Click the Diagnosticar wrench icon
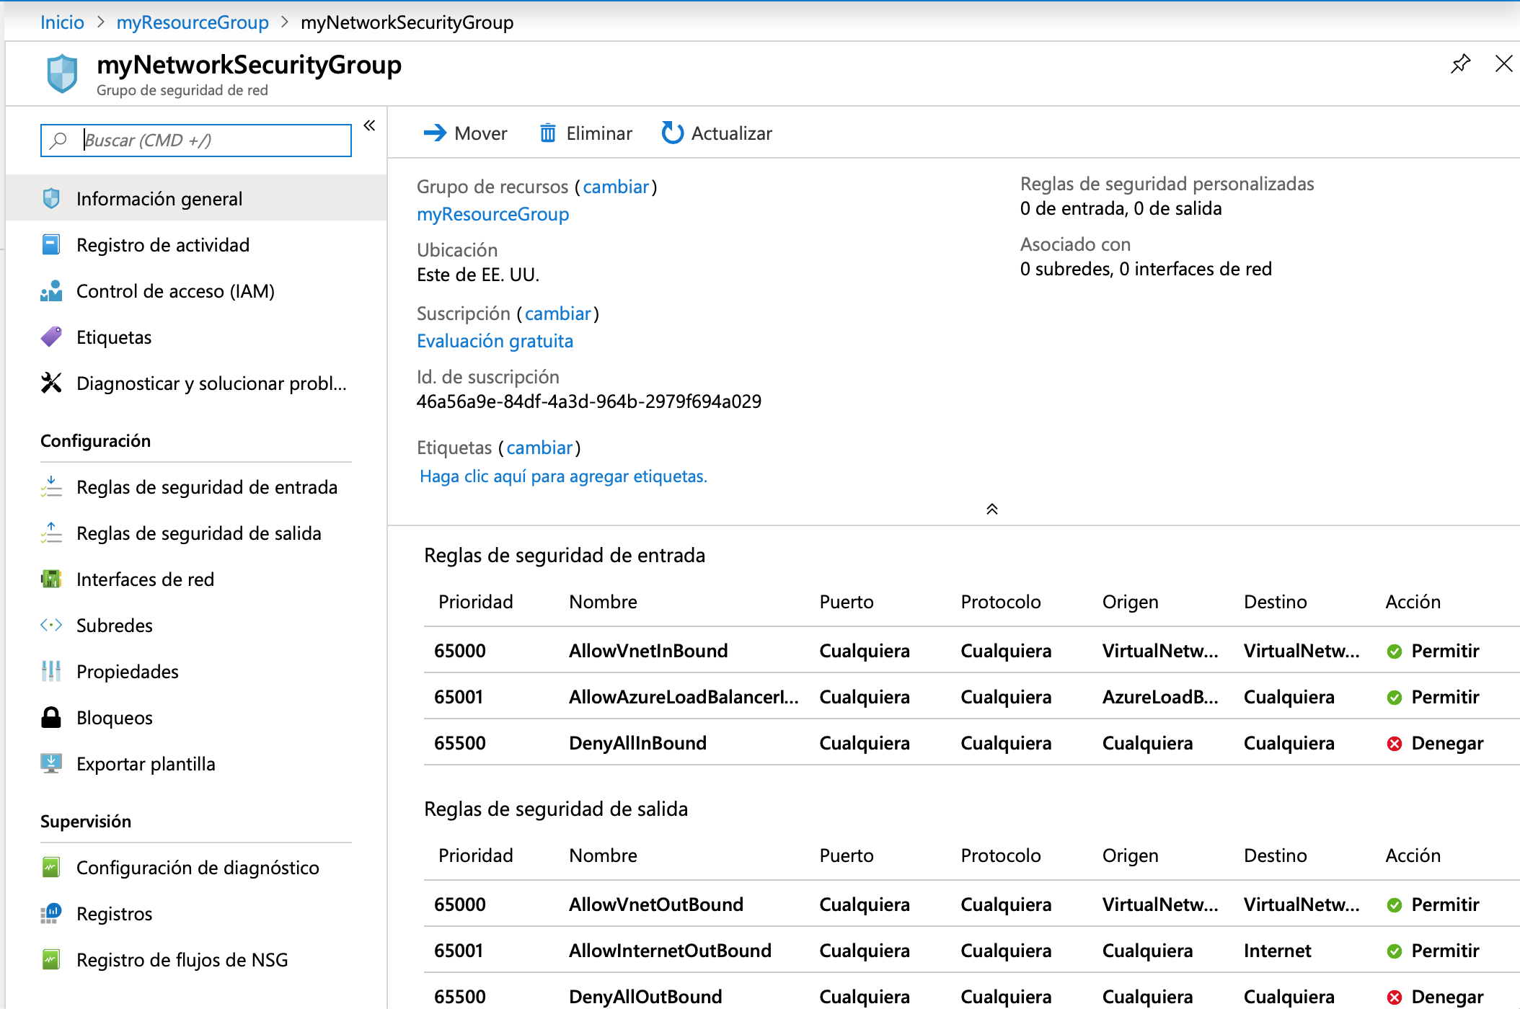The width and height of the screenshot is (1520, 1009). click(x=51, y=383)
